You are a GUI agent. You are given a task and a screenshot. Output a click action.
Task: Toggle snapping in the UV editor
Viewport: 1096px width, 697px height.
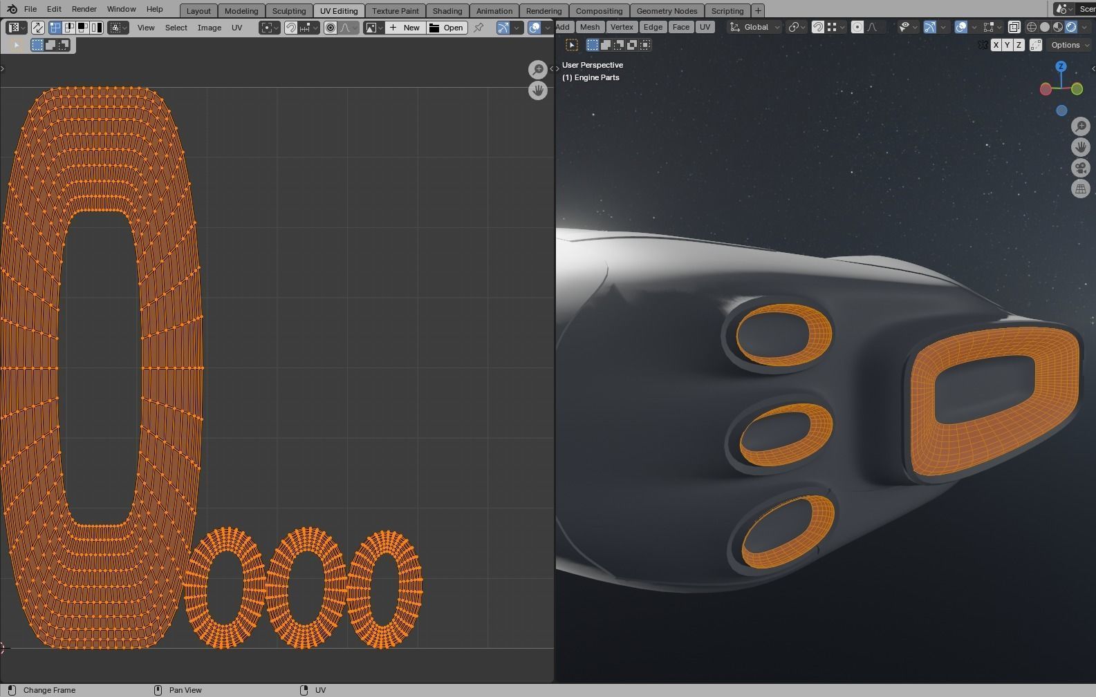(291, 28)
